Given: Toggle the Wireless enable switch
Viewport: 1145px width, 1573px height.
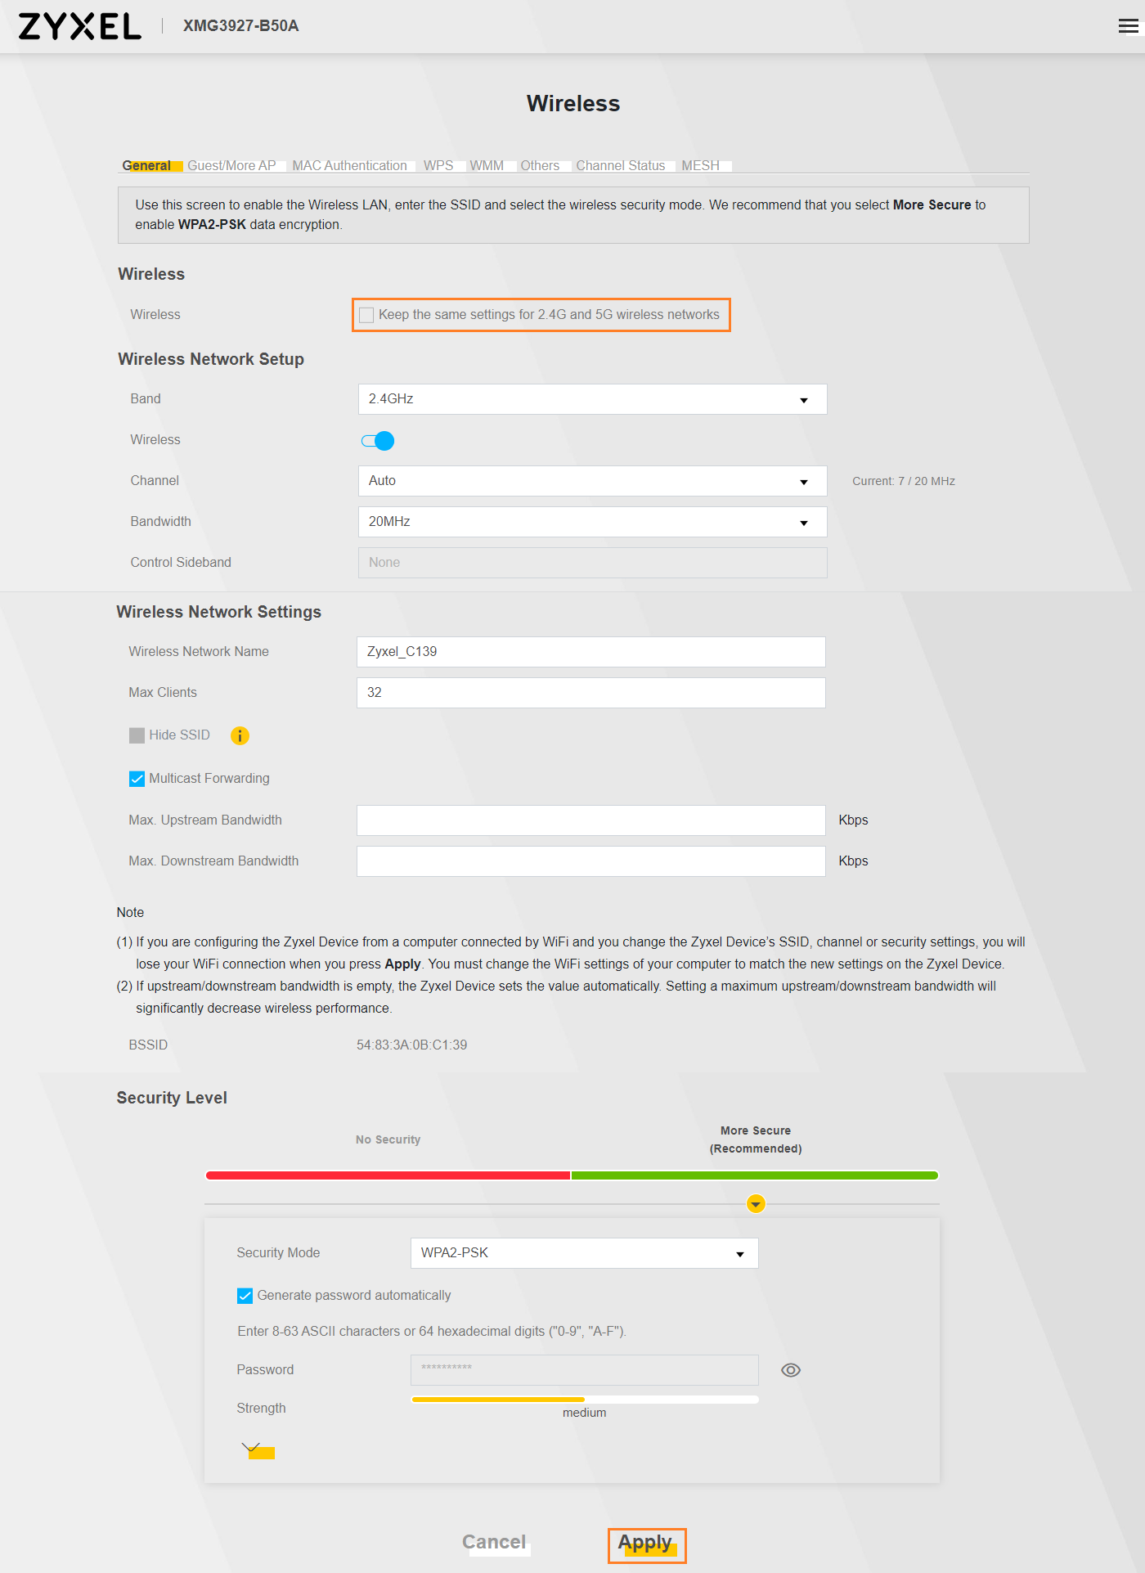Looking at the screenshot, I should (378, 441).
